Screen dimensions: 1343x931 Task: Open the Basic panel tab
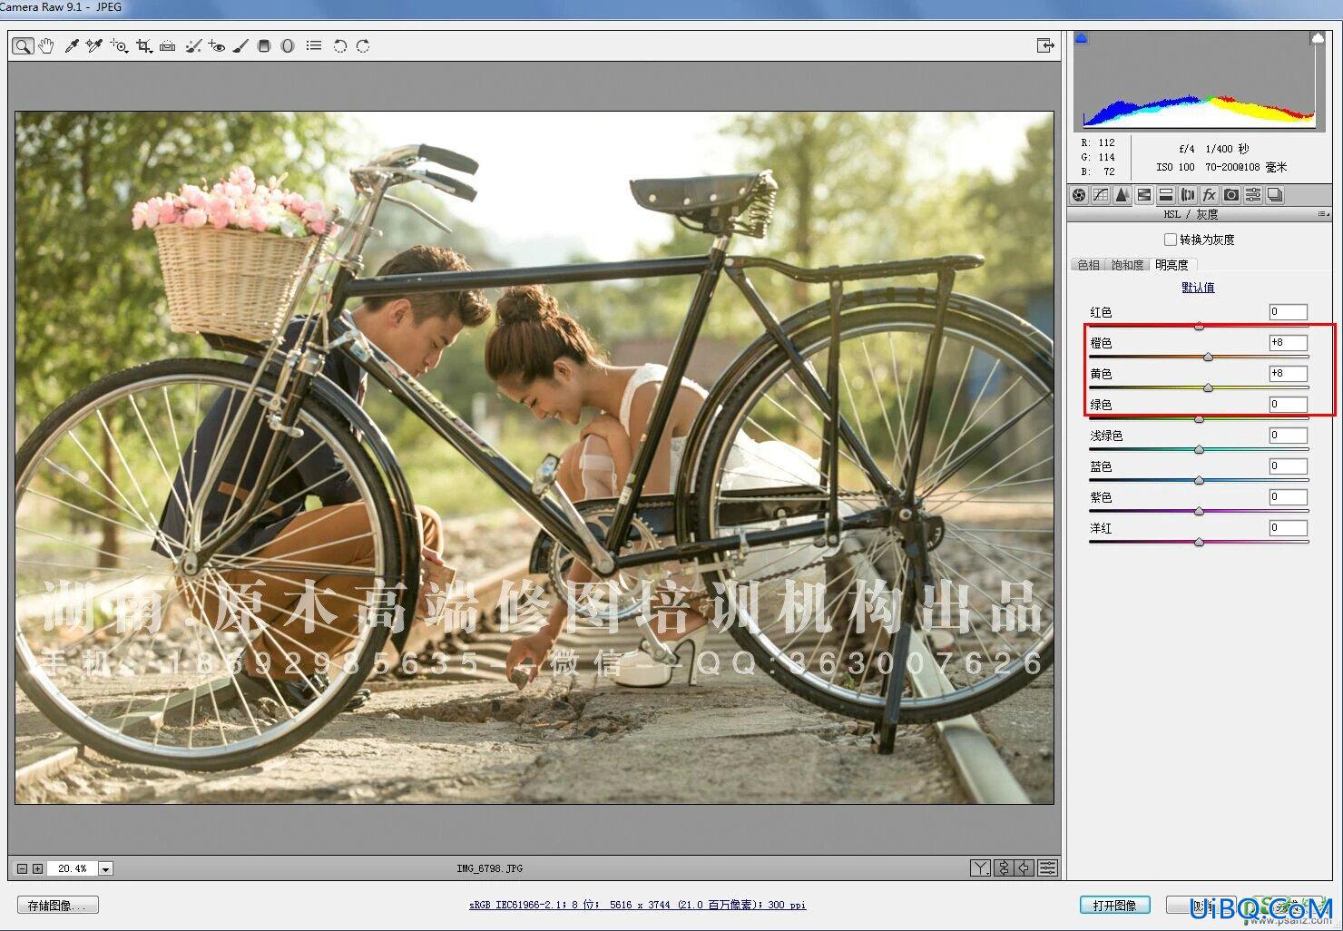[1079, 195]
